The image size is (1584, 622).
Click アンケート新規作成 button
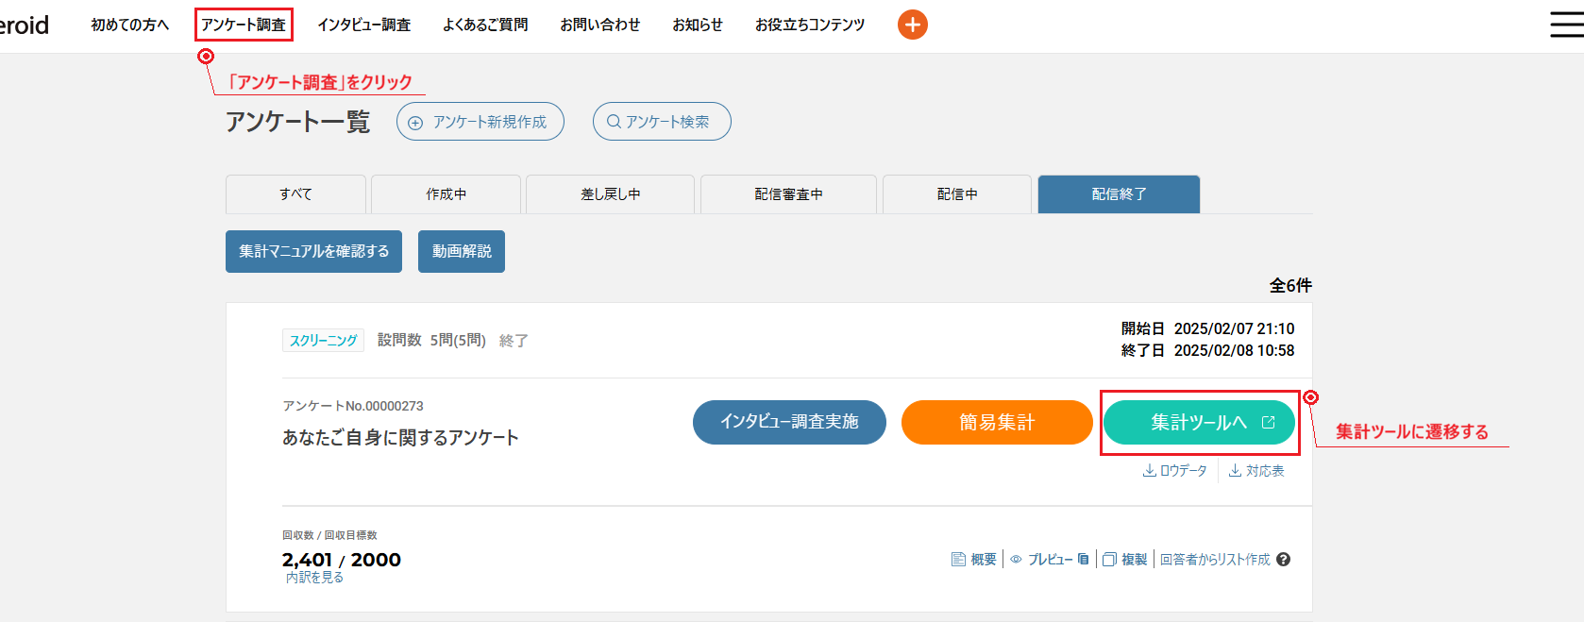[x=480, y=122]
